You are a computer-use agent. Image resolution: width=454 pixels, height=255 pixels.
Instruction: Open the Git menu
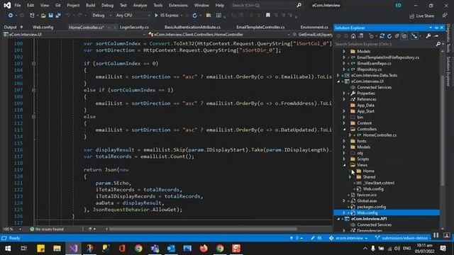(58, 5)
